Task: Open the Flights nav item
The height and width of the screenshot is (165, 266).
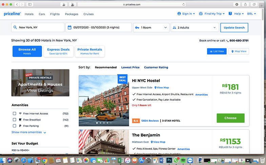Action: coord(55,14)
